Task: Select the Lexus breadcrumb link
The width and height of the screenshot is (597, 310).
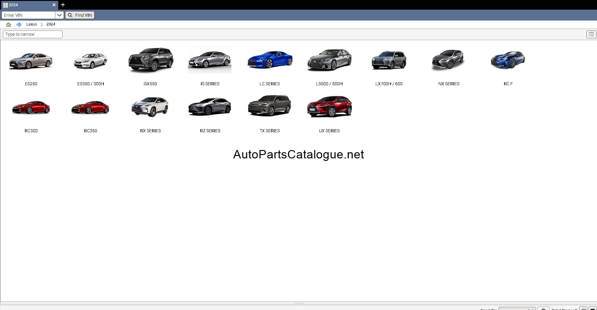Action: (x=31, y=24)
